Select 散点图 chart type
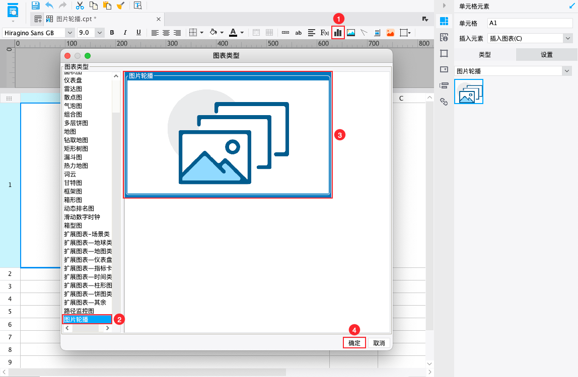578x377 pixels. (73, 97)
